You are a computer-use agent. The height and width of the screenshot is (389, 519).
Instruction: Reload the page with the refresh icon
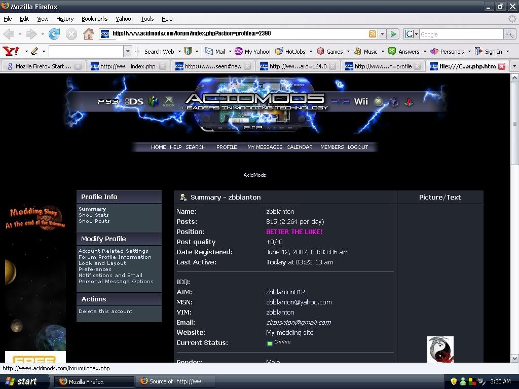54,34
